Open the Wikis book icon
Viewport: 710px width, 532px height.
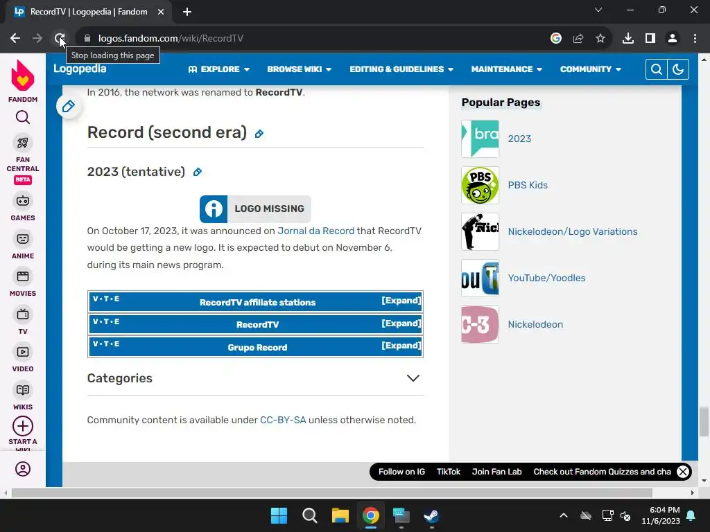coord(23,390)
